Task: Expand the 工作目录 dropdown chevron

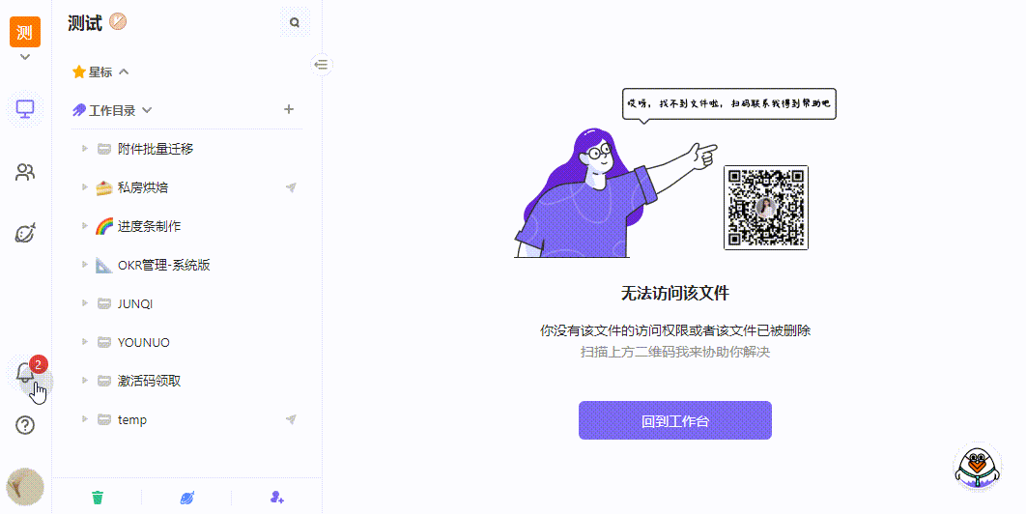Action: click(x=147, y=110)
